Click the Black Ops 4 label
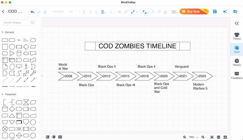The image size is (243, 140). coord(146,67)
